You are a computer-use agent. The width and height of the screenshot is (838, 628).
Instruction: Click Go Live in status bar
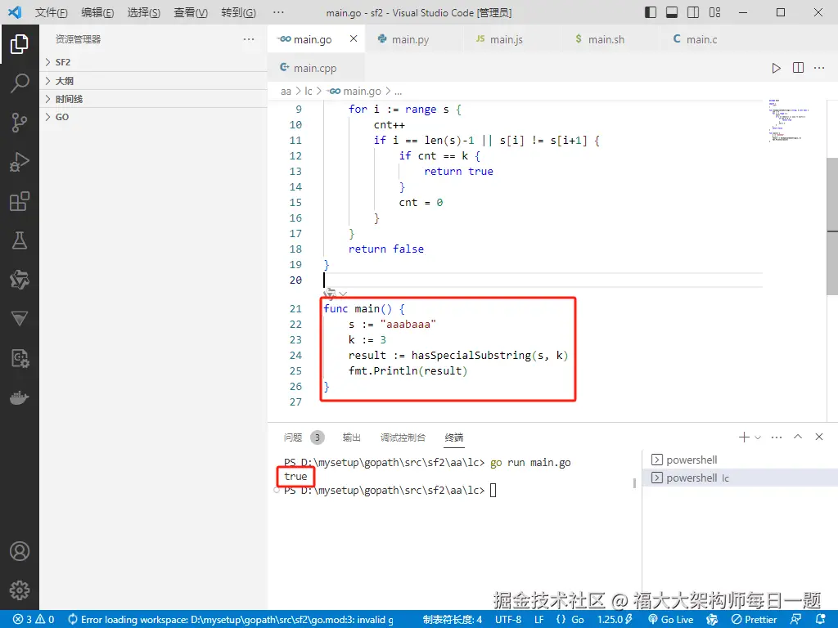671,620
